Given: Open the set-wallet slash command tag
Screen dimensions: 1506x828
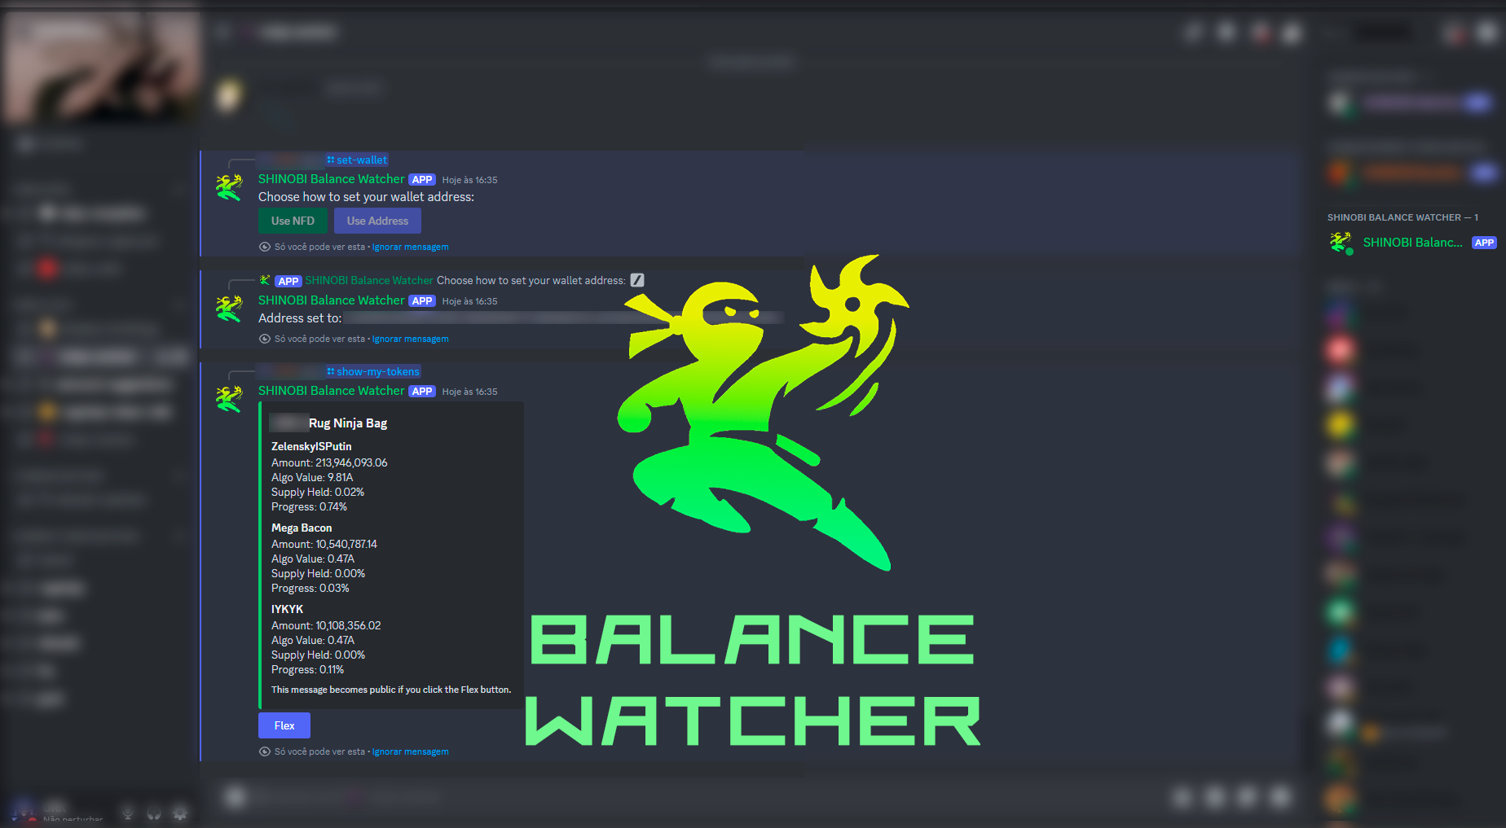Looking at the screenshot, I should pos(357,160).
